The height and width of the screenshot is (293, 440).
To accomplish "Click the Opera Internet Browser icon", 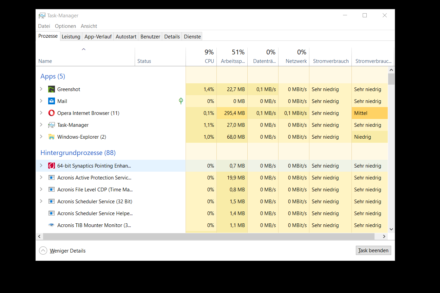I will point(52,113).
